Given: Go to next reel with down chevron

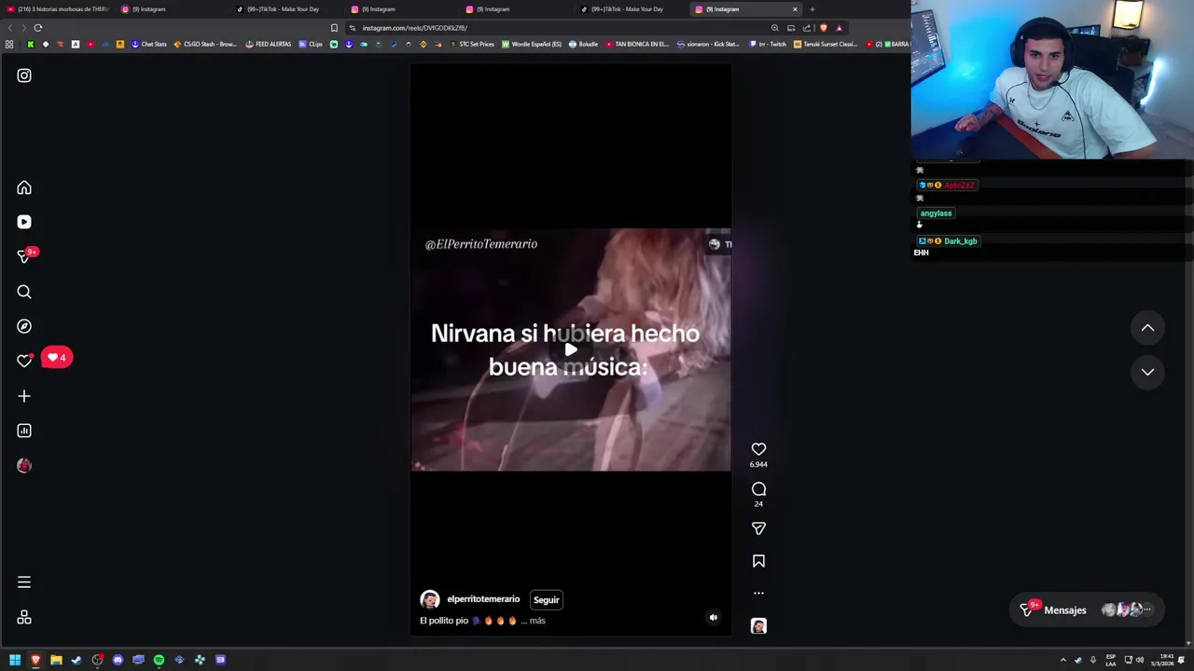Looking at the screenshot, I should pos(1147,372).
